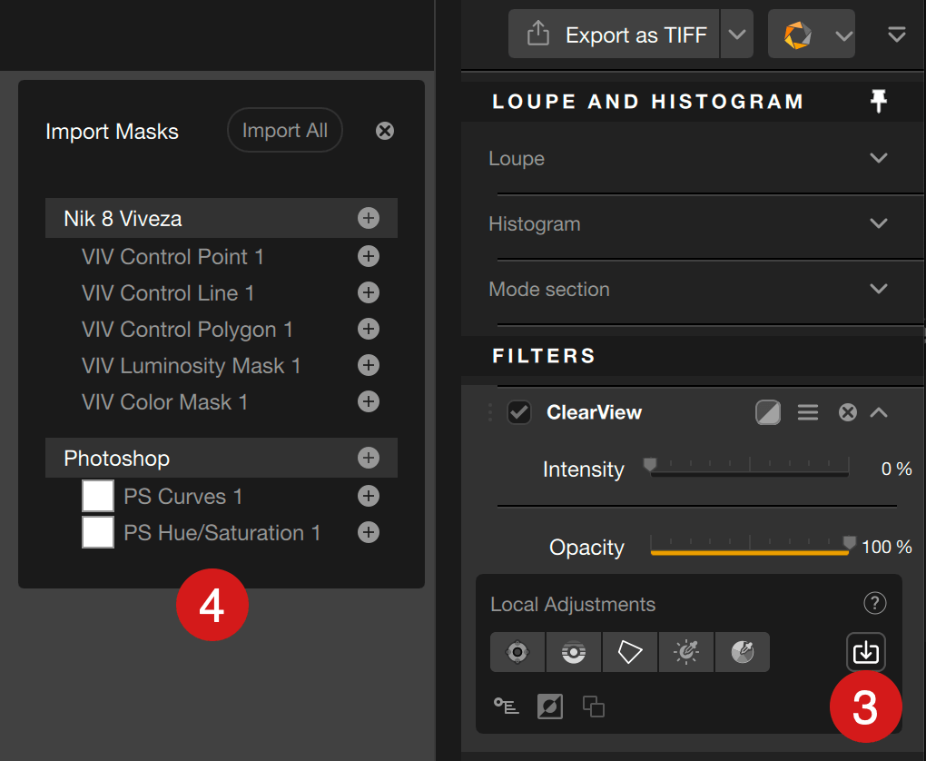
Task: Add VIV Control Point 1 mask
Action: tap(369, 256)
